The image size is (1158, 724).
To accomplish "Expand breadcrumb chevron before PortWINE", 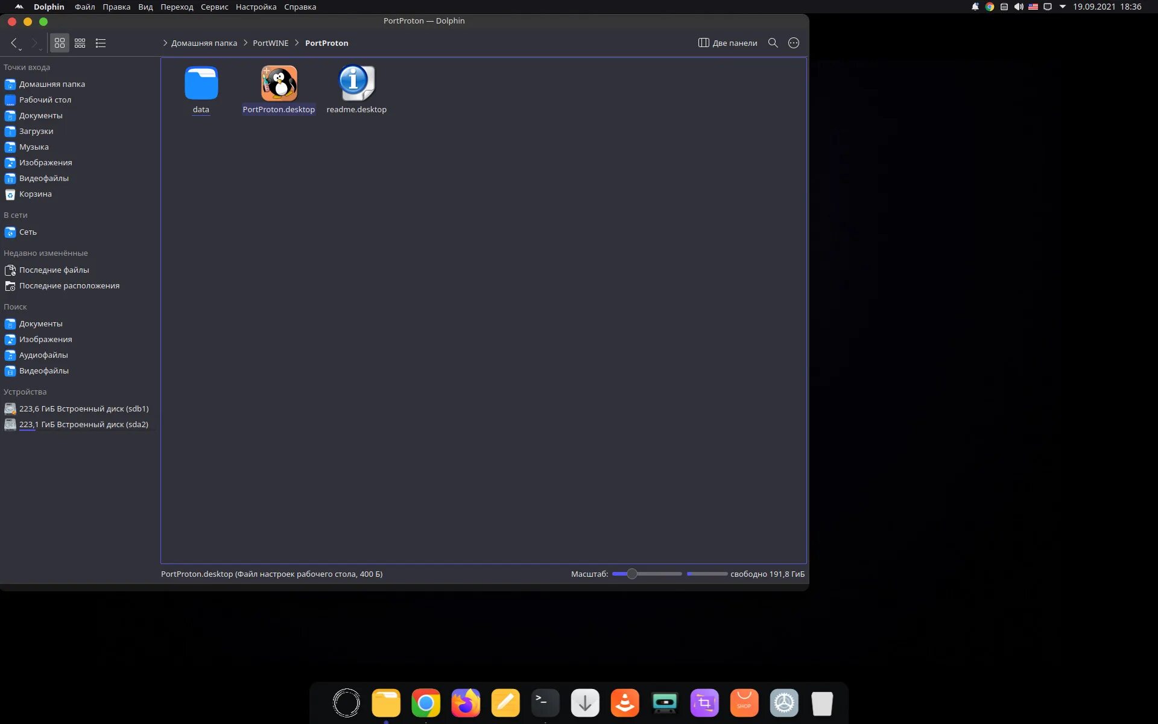I will click(x=245, y=43).
